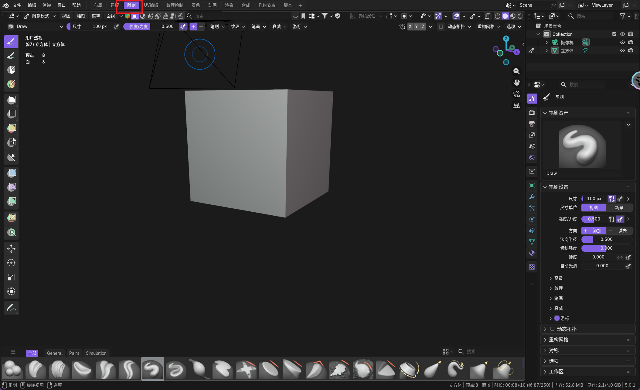Enable the 动态拓扑 checkbox in header
This screenshot has width=640, height=390.
click(x=441, y=26)
